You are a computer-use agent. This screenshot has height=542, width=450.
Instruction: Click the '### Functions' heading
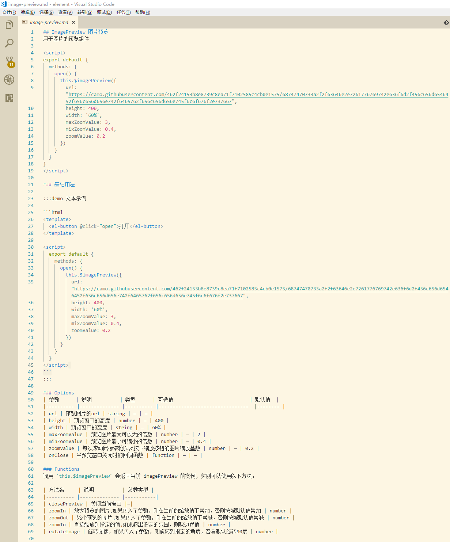click(x=61, y=469)
